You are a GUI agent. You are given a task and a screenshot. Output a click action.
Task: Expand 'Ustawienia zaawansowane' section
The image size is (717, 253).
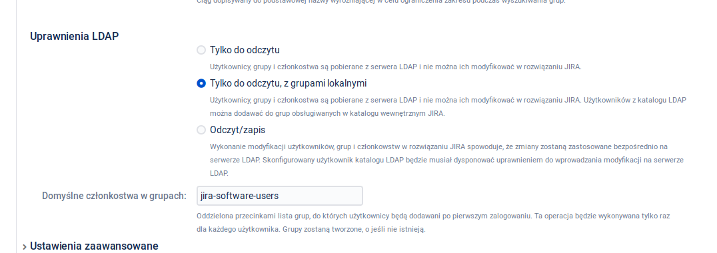(90, 246)
